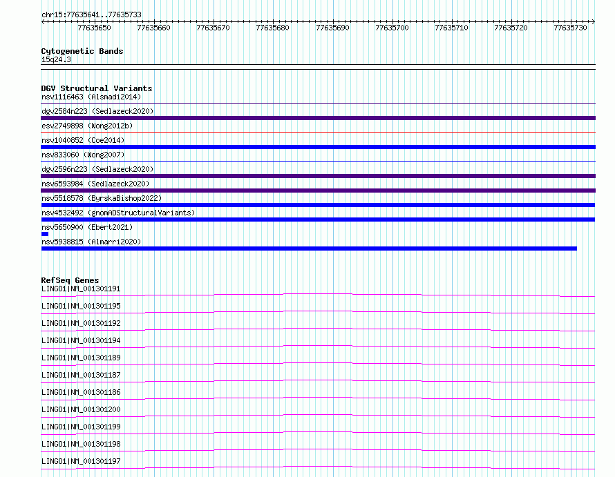
Task: Open variant nsv1040852 (Coe2014)
Action: [83, 140]
